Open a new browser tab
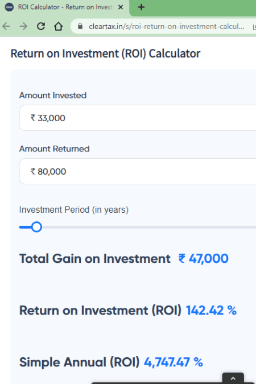This screenshot has width=256, height=384. tap(141, 7)
